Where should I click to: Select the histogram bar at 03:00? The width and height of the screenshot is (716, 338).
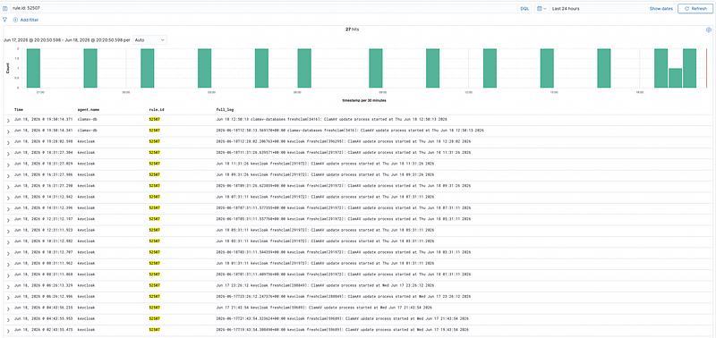205,68
